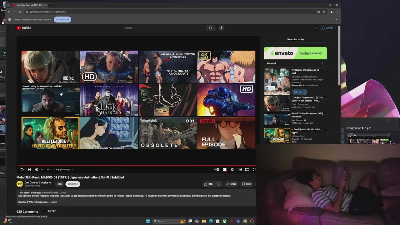The image size is (400, 225).
Task: Switch to theater mode
Action: pyautogui.click(x=247, y=169)
